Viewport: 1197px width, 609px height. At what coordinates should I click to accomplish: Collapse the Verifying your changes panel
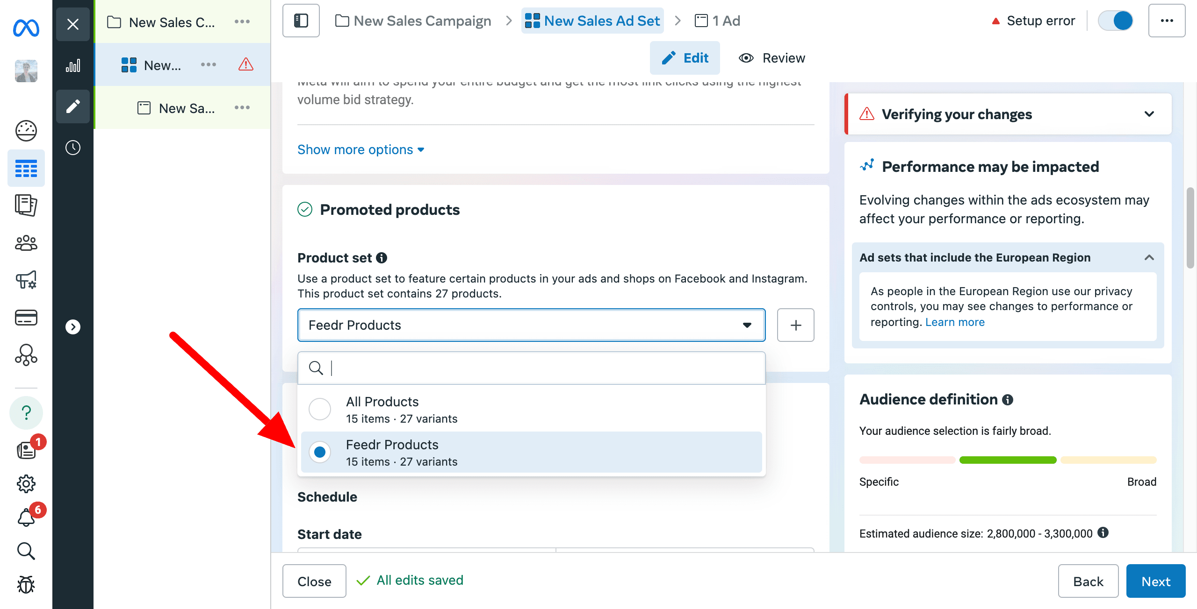[x=1150, y=113]
